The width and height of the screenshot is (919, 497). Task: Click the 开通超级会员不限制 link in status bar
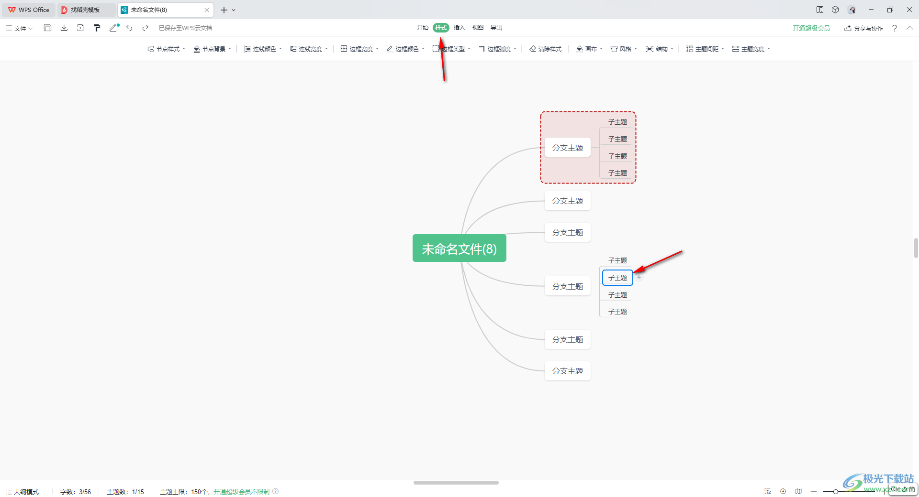point(241,492)
